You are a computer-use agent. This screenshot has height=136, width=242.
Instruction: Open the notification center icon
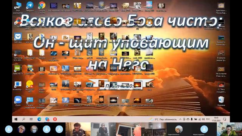[225, 119]
